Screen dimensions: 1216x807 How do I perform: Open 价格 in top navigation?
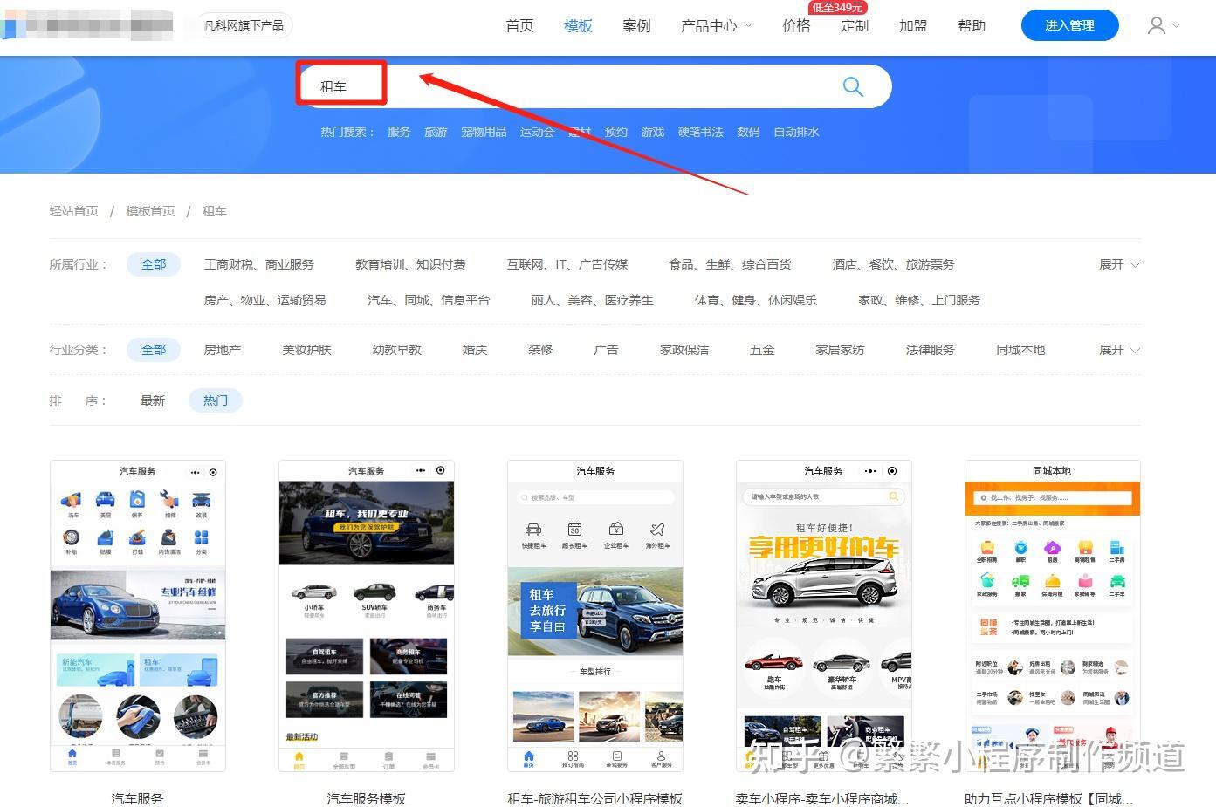[x=796, y=26]
